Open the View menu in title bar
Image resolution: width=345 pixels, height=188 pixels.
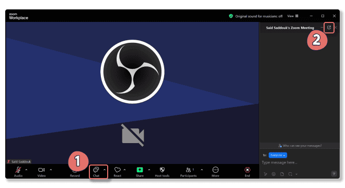click(293, 16)
